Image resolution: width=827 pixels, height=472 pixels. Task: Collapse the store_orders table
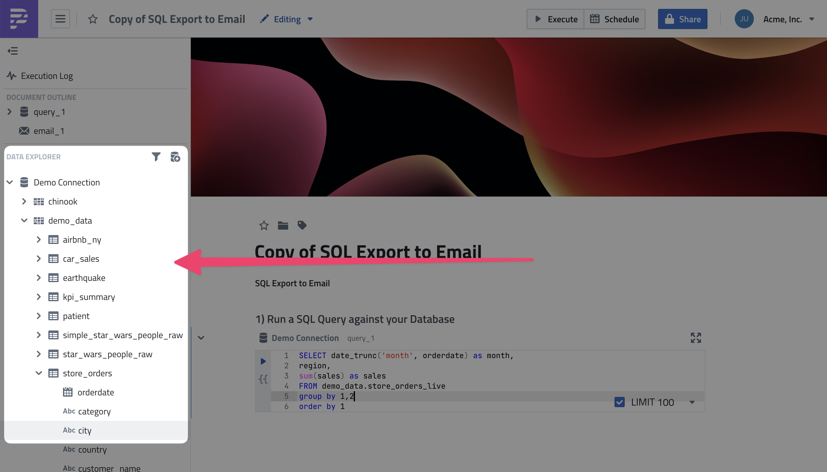click(x=38, y=373)
